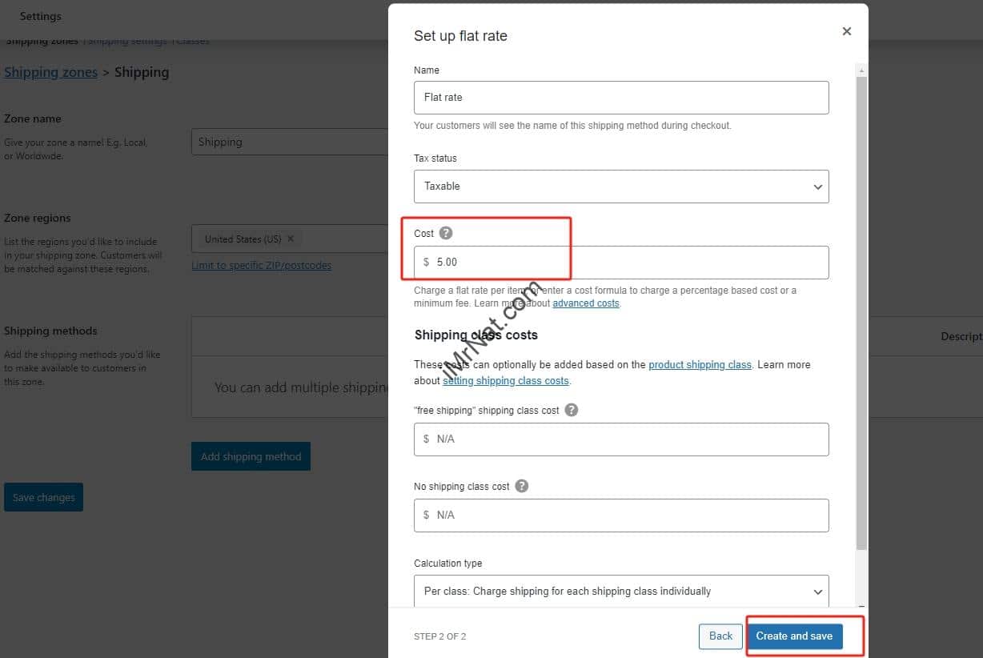Click Add shipping method button
This screenshot has height=658, width=983.
click(251, 456)
